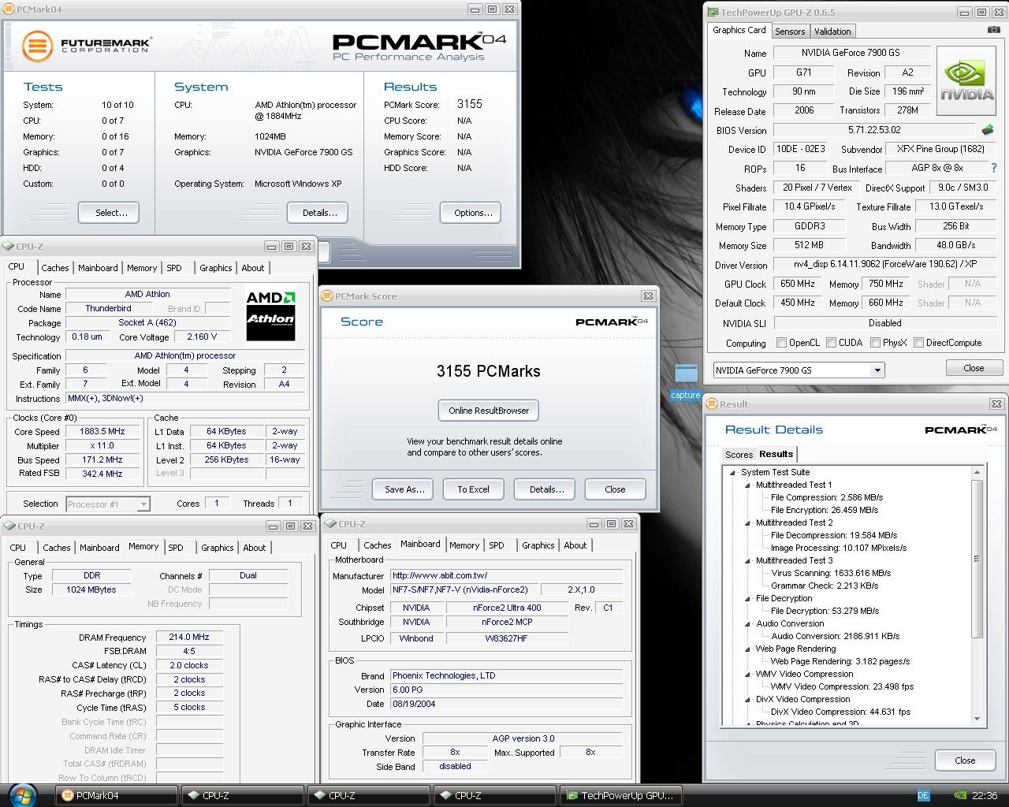
Task: Click the PCMark Score window title icon
Action: pos(328,296)
